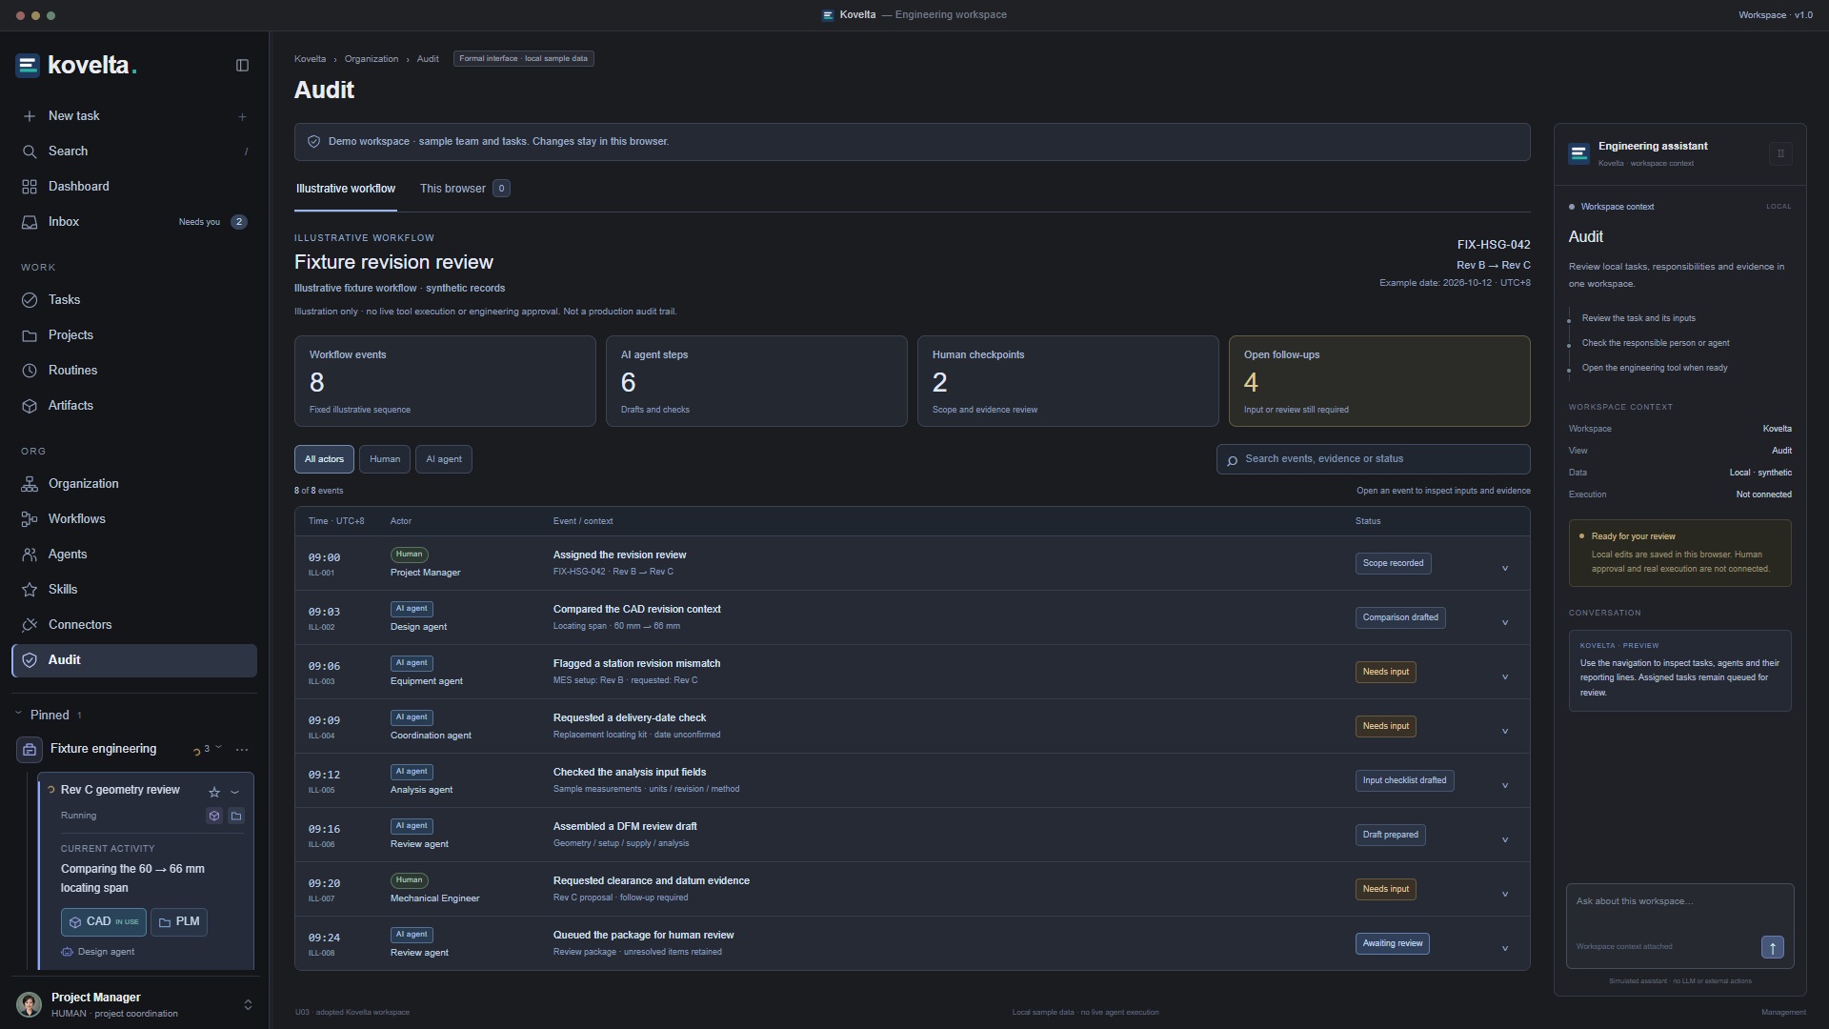
Task: Open Search in the sidebar
Action: click(x=134, y=151)
